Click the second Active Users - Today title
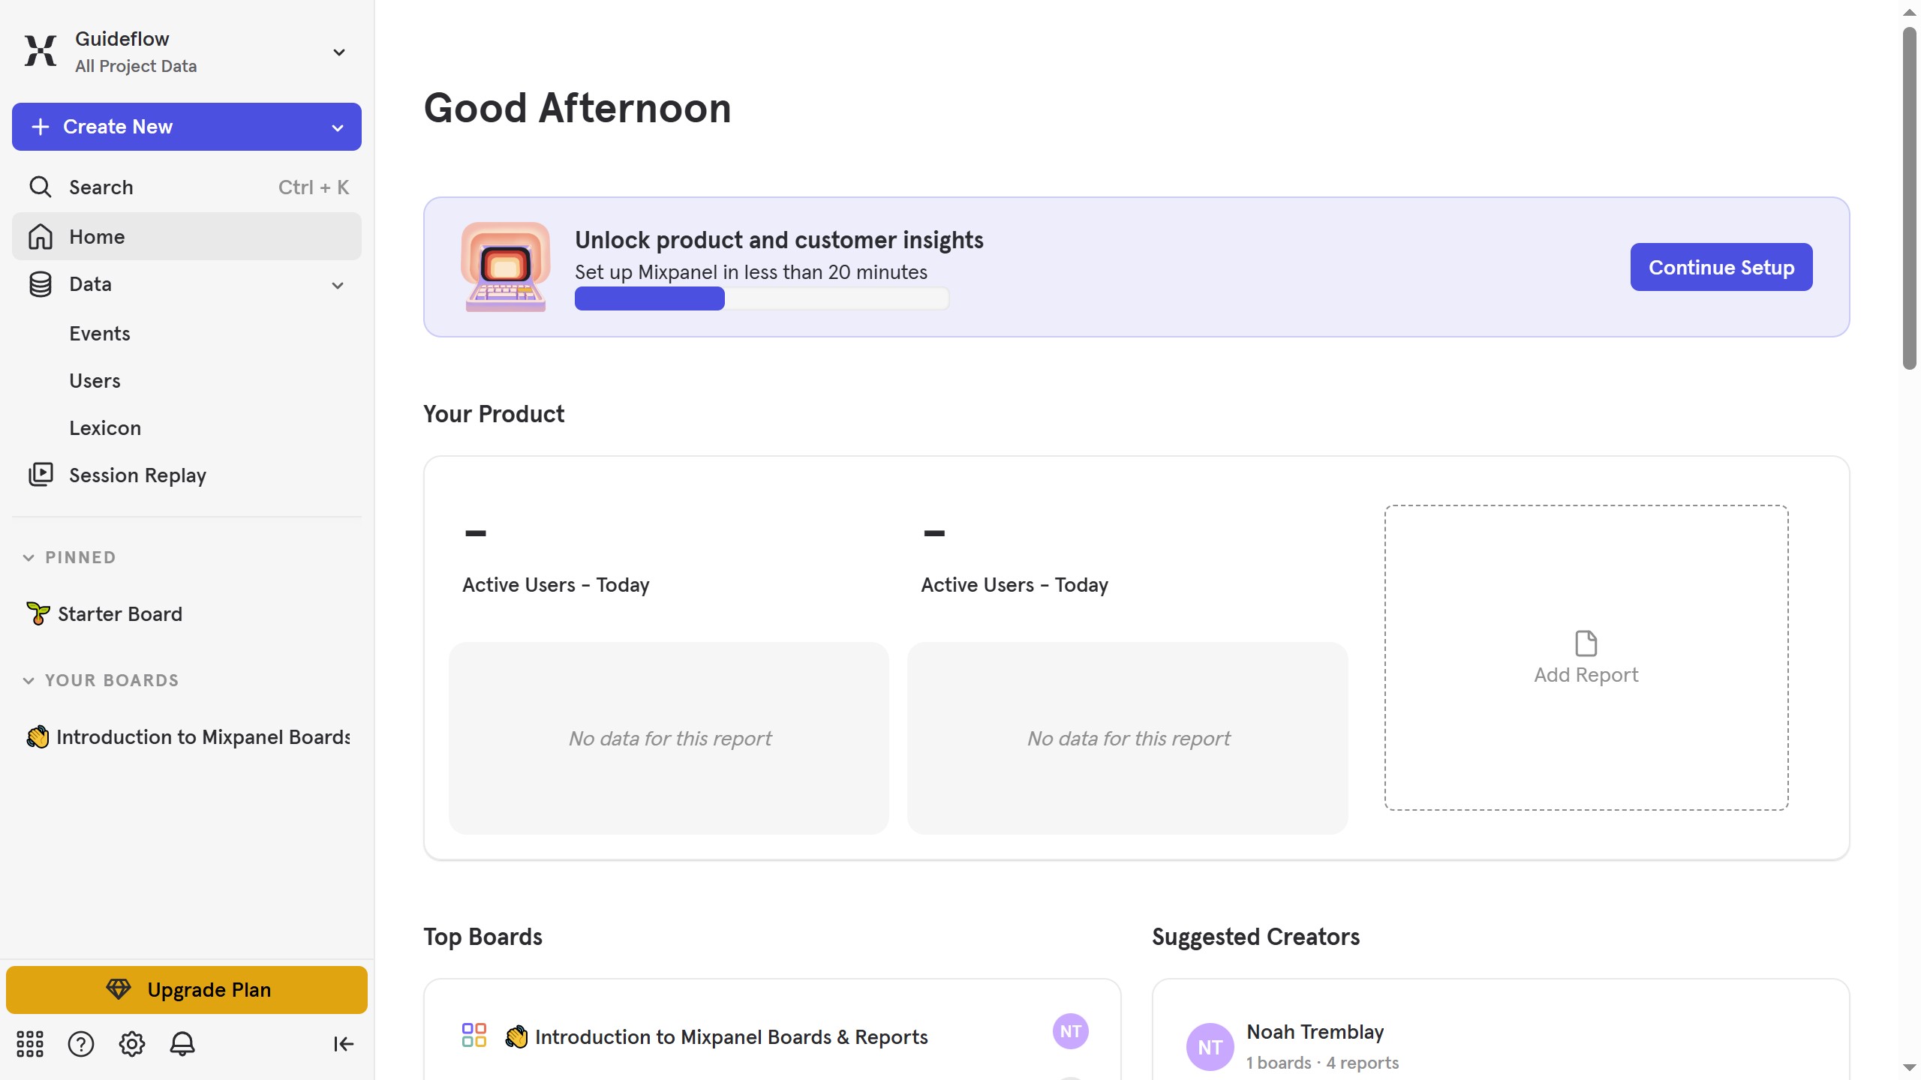 [x=1015, y=585]
